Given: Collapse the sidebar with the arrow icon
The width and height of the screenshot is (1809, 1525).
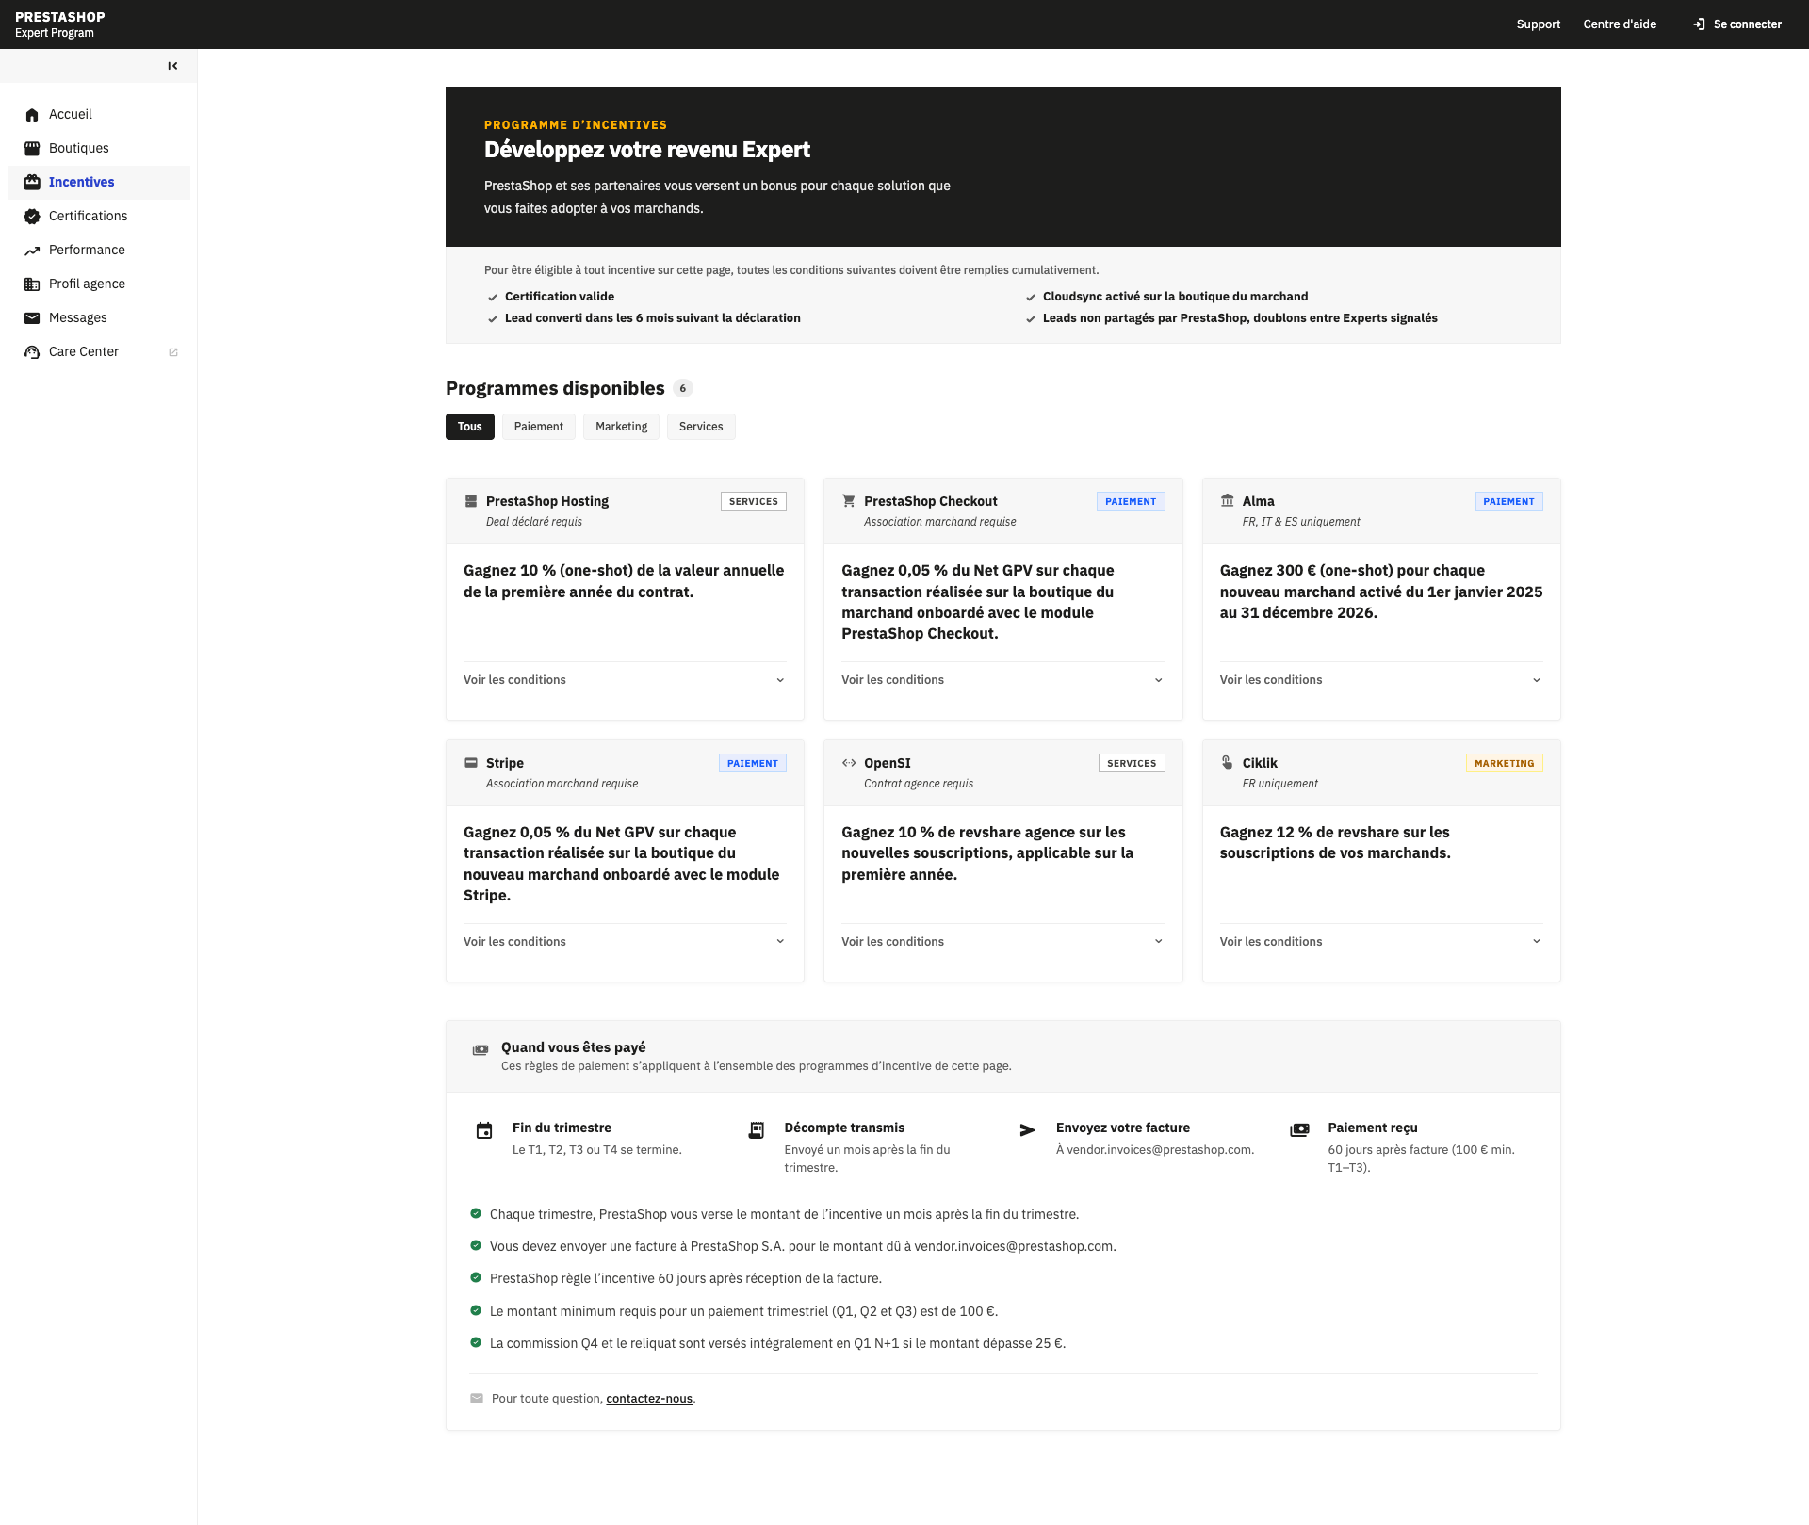Looking at the screenshot, I should [x=172, y=66].
